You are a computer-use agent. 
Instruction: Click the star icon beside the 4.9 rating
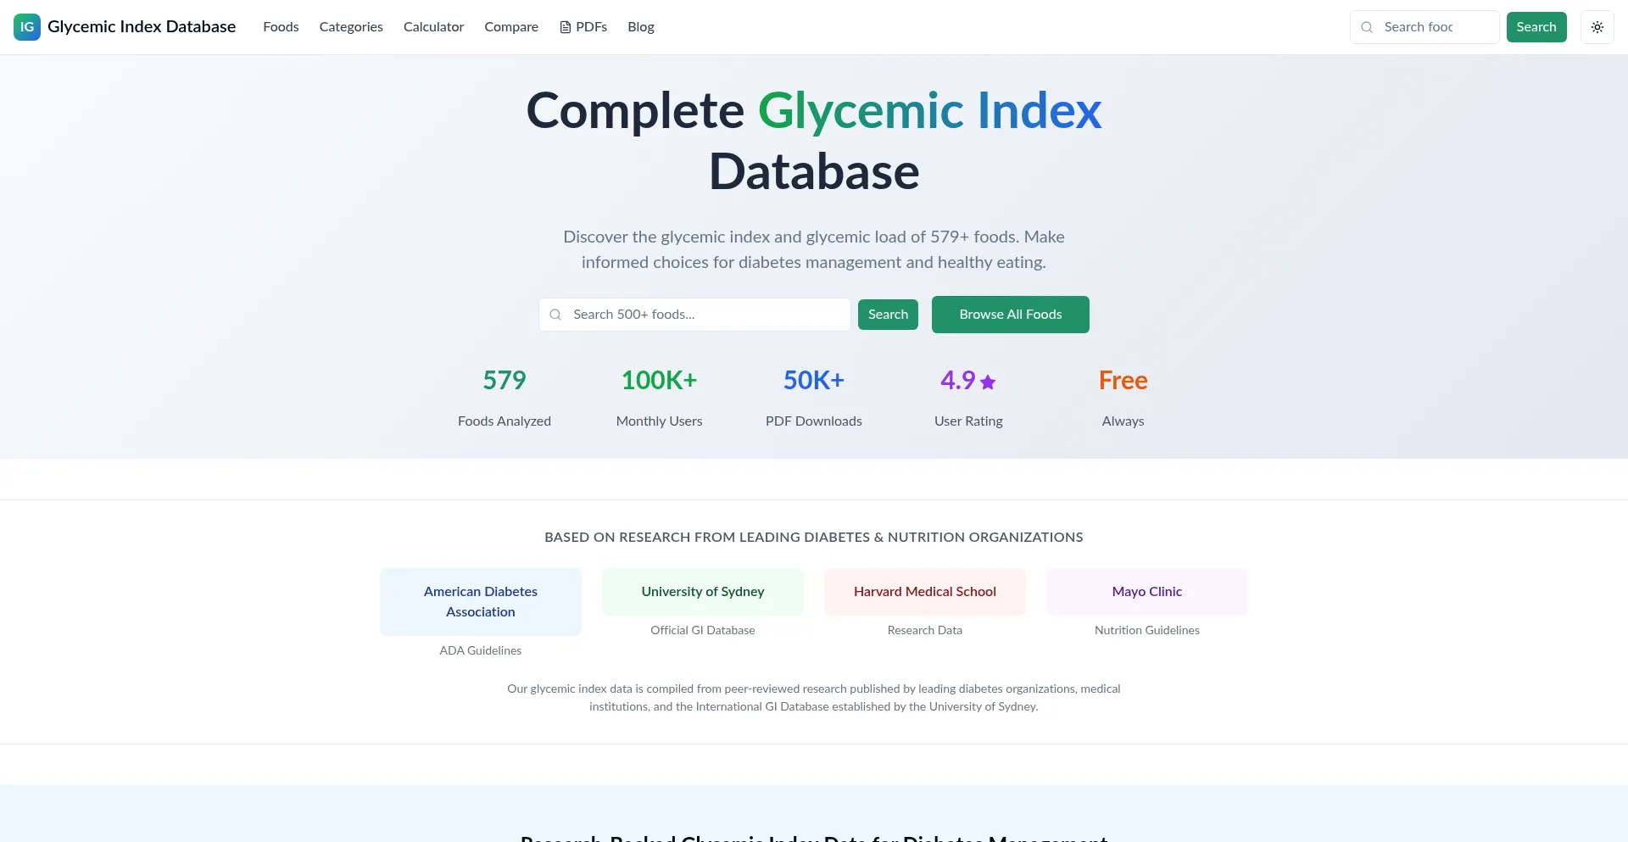pyautogui.click(x=989, y=382)
